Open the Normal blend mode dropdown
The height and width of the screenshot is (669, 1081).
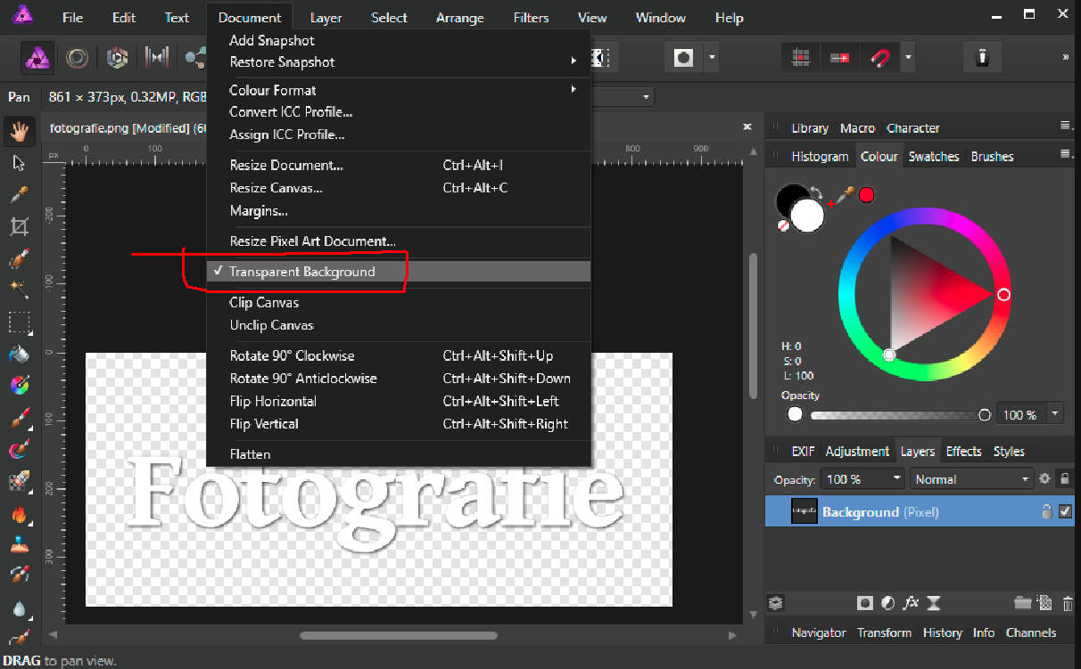1024,479
